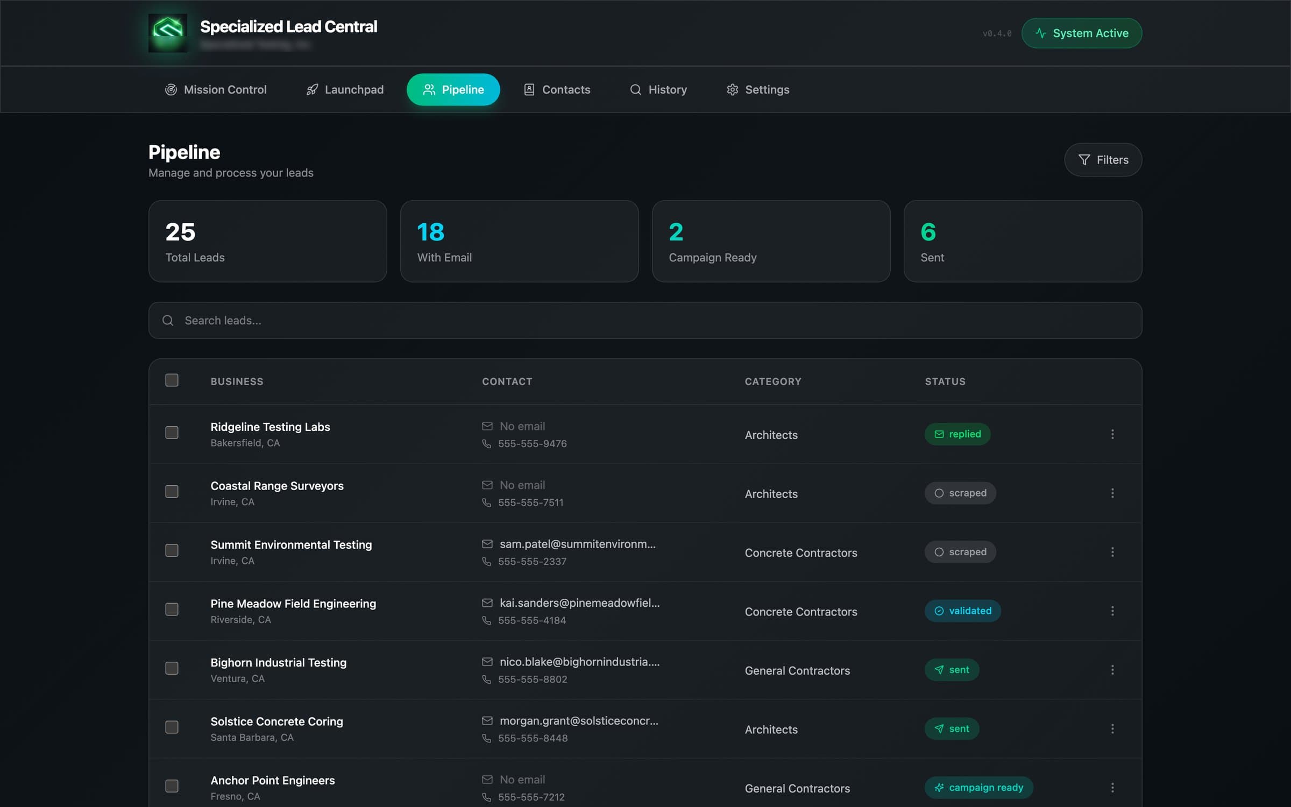Image resolution: width=1291 pixels, height=807 pixels.
Task: Check the Ridgeline Testing Labs row checkbox
Action: click(172, 433)
